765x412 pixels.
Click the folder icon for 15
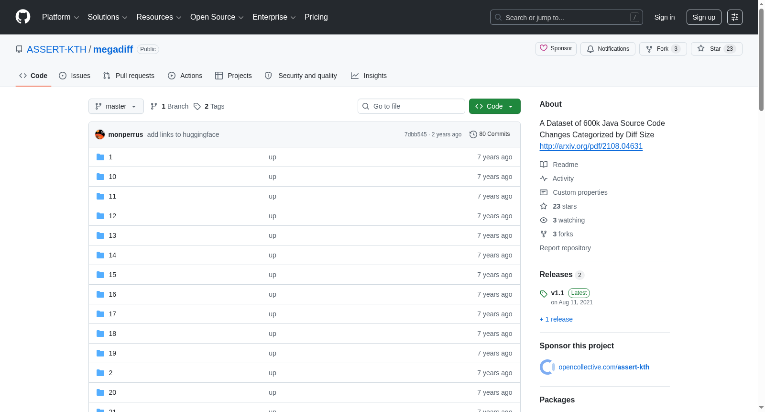(x=100, y=275)
